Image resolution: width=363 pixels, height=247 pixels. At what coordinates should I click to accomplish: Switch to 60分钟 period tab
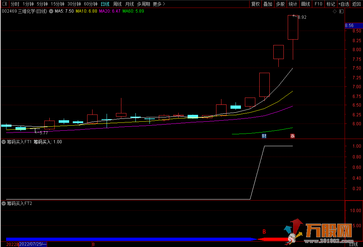[x=90, y=4]
